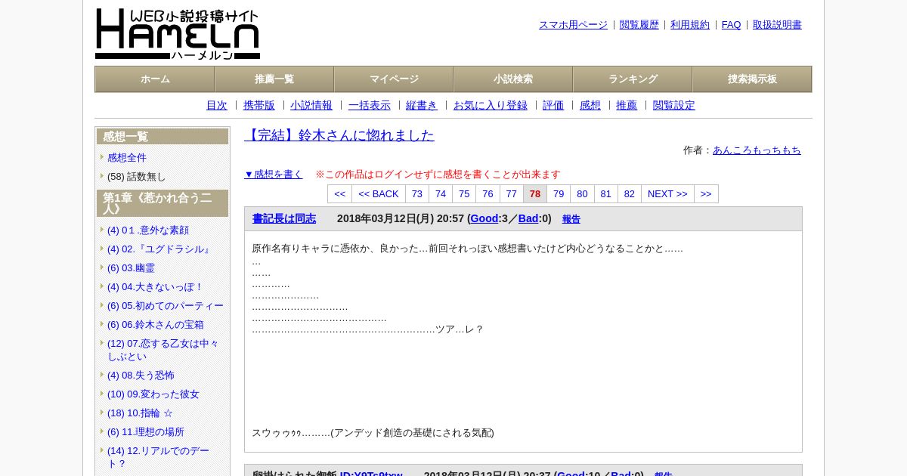This screenshot has width=907, height=476.
Task: Go to comment page 75
Action: (464, 194)
